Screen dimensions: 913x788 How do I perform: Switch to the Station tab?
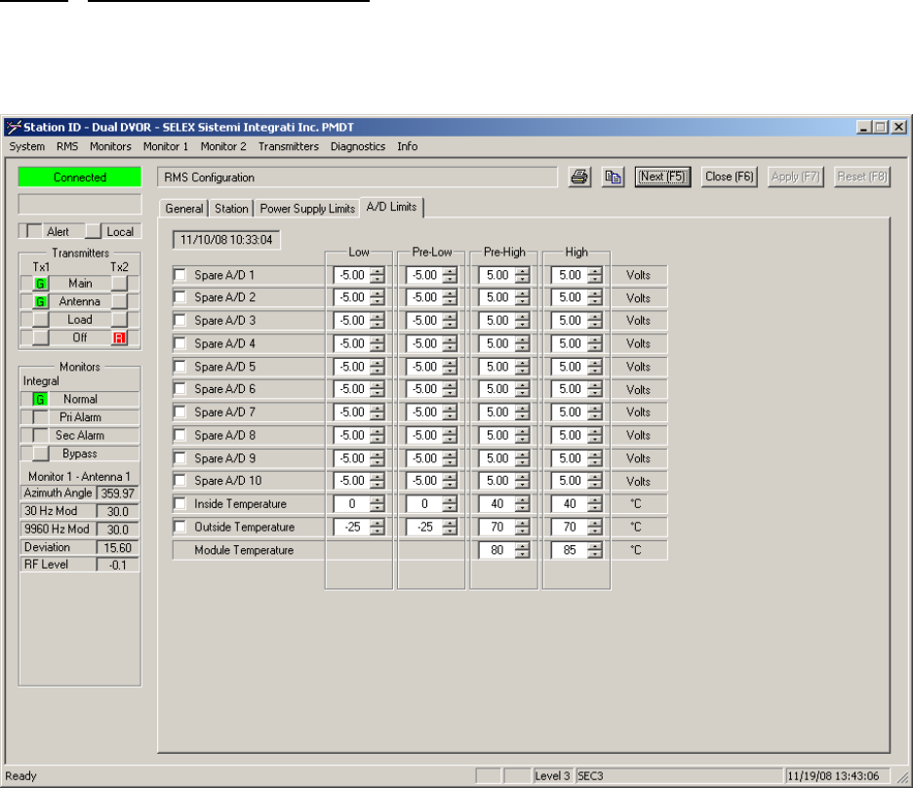[231, 209]
